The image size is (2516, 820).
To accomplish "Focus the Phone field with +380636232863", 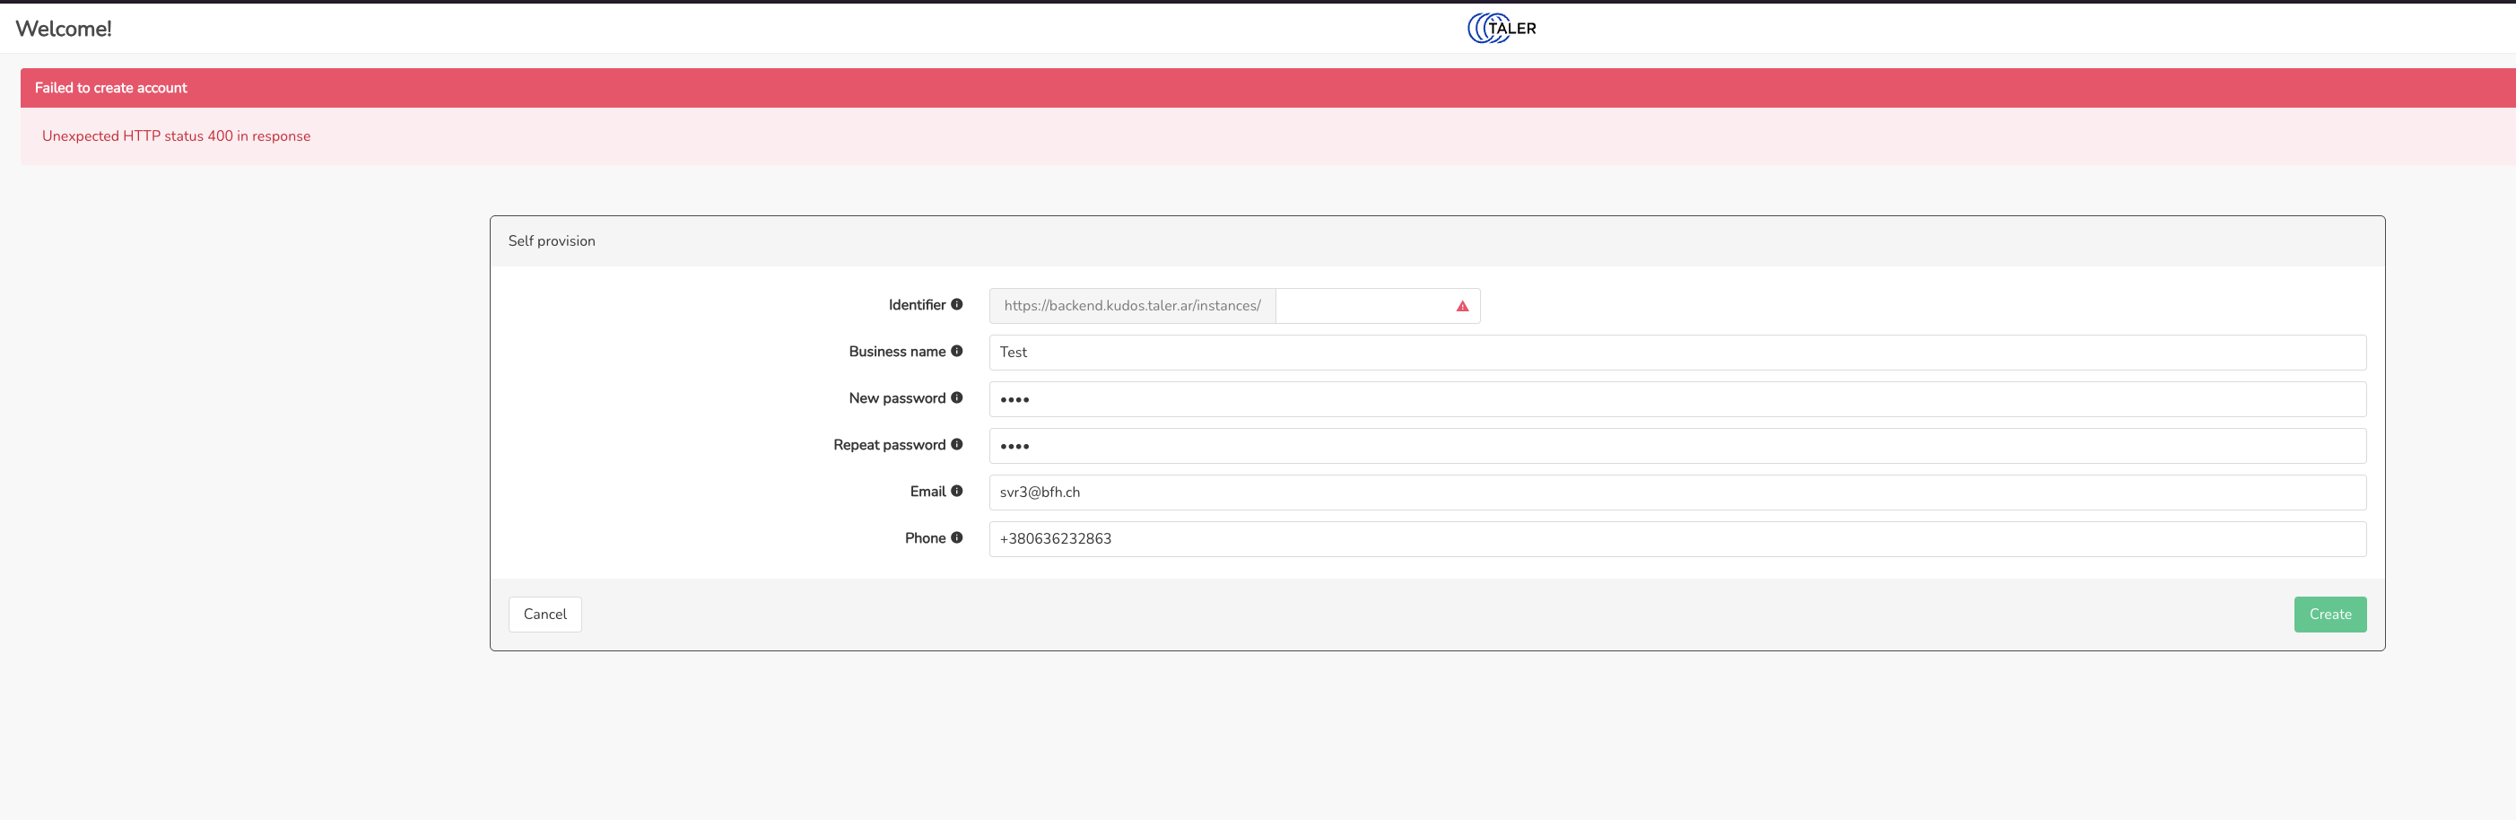I will 1677,538.
